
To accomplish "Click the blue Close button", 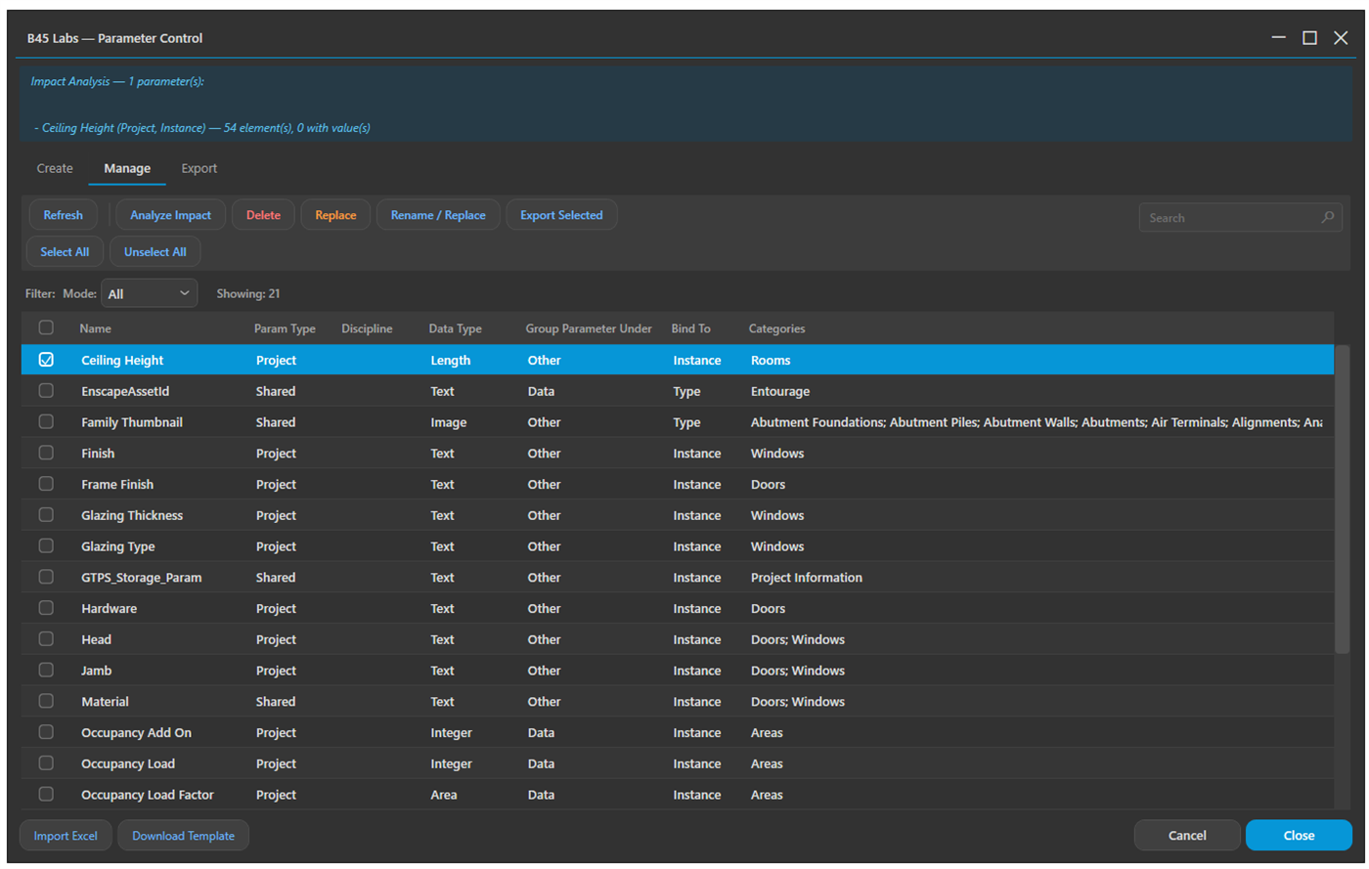I will tap(1299, 835).
